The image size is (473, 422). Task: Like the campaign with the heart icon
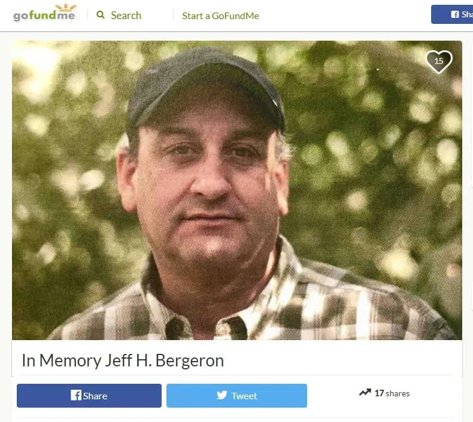tap(439, 62)
